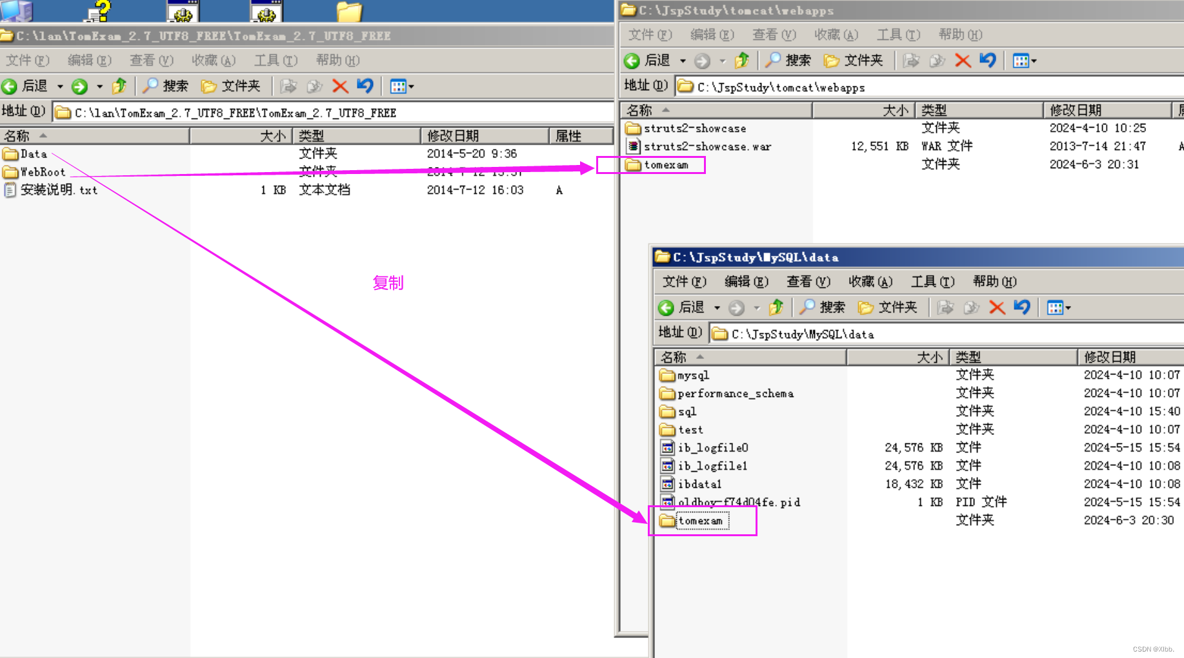This screenshot has width=1184, height=658.
Task: Click Move To icon in TomExam window
Action: coord(288,86)
